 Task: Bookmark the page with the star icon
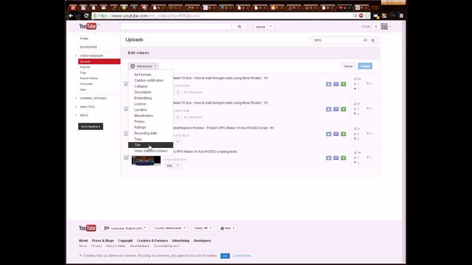coord(367,15)
